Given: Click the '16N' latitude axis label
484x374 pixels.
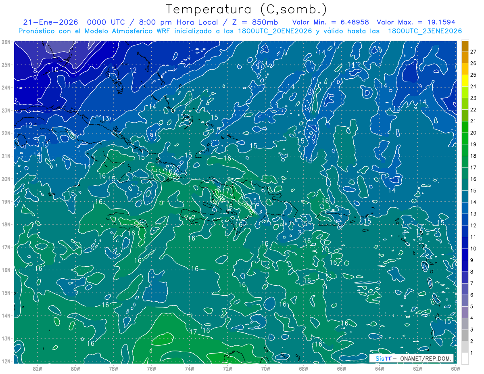Looking at the screenshot, I should coord(6,270).
